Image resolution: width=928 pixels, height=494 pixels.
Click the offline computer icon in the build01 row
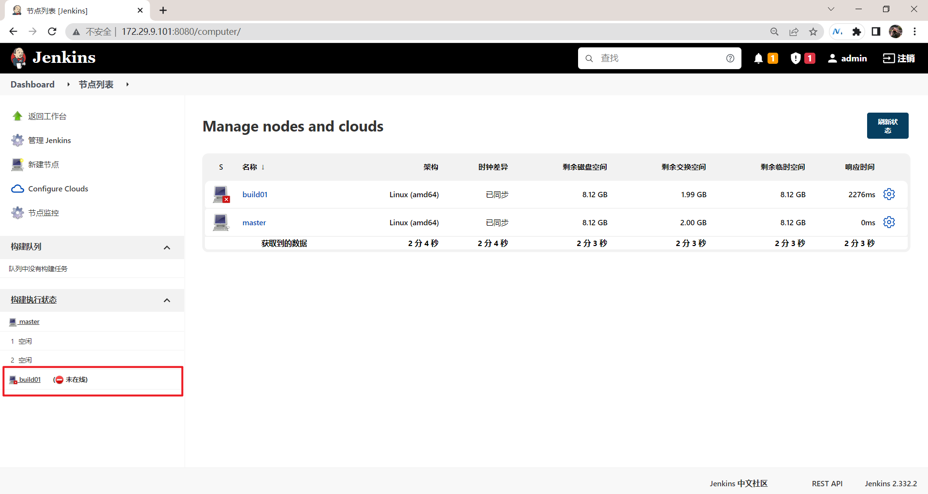tap(221, 194)
